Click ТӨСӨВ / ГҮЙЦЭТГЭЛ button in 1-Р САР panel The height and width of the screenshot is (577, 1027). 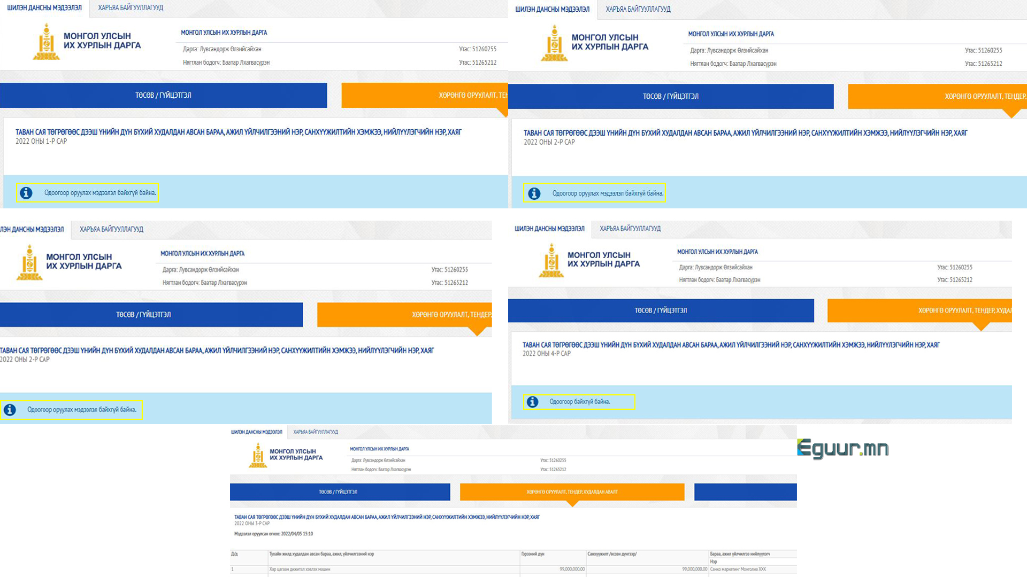pos(163,95)
